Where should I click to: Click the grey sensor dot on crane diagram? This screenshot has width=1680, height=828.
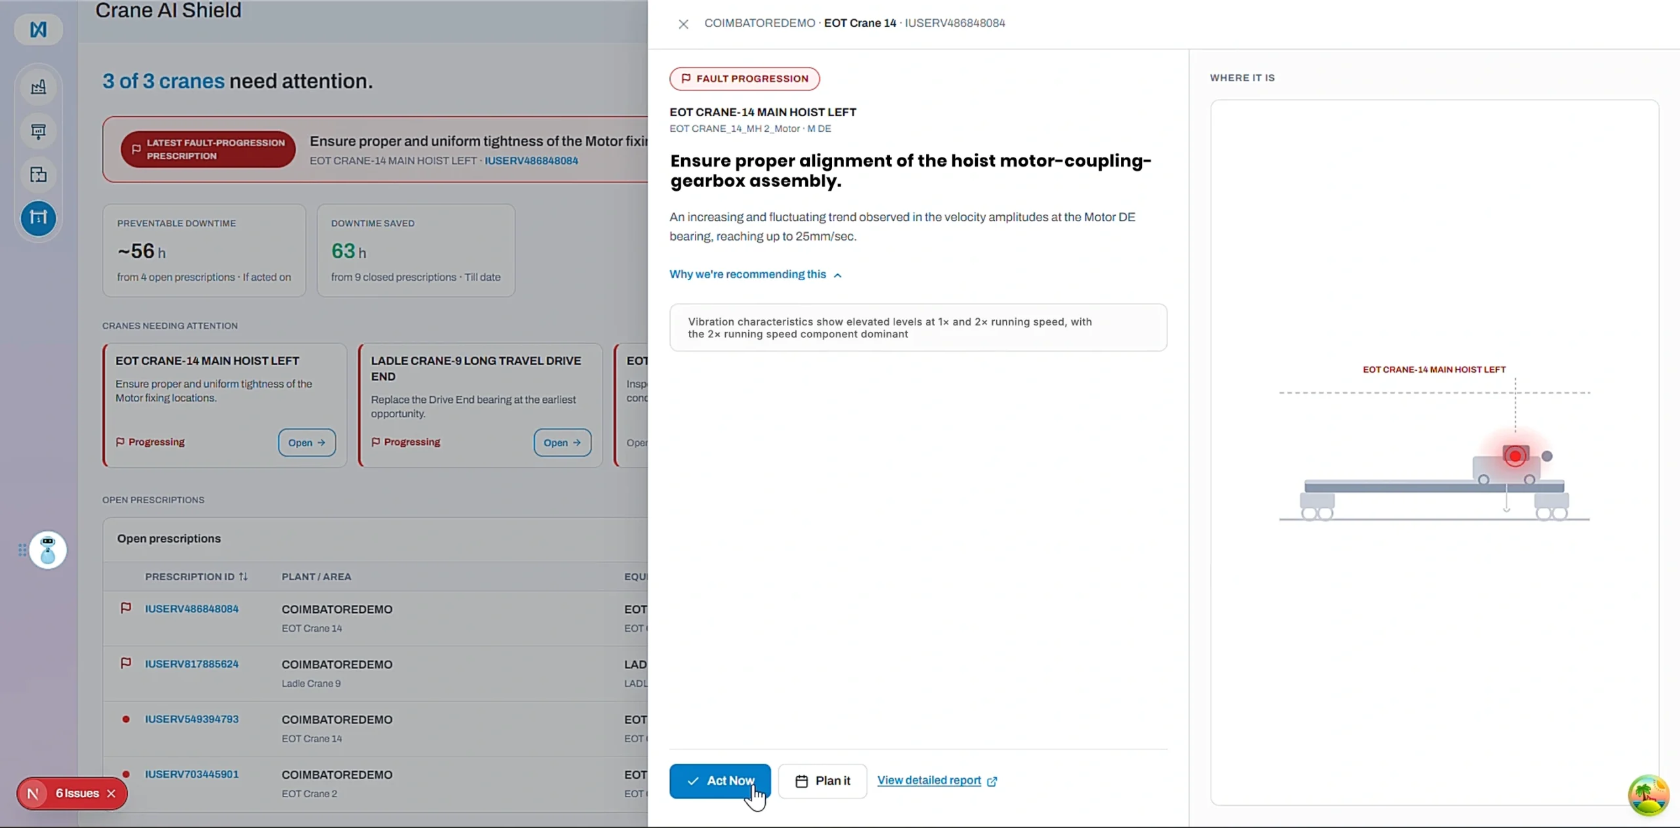pyautogui.click(x=1547, y=456)
